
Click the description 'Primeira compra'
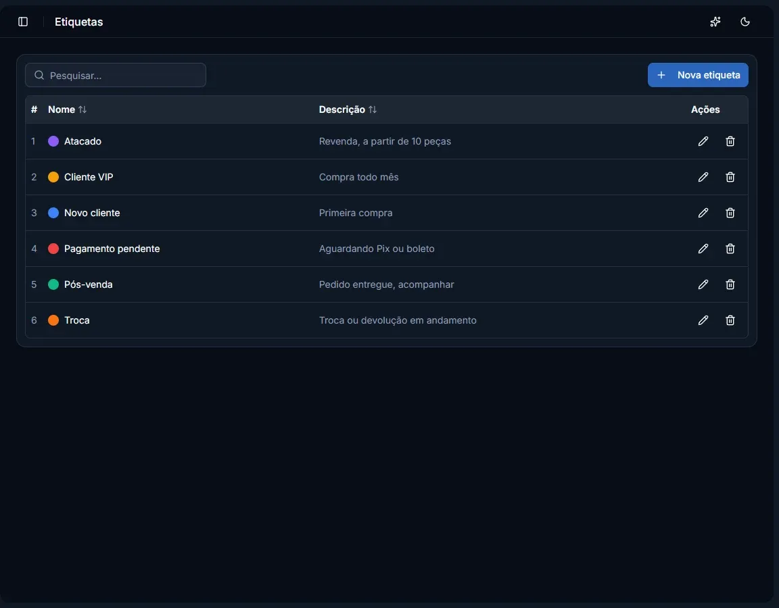click(x=356, y=213)
